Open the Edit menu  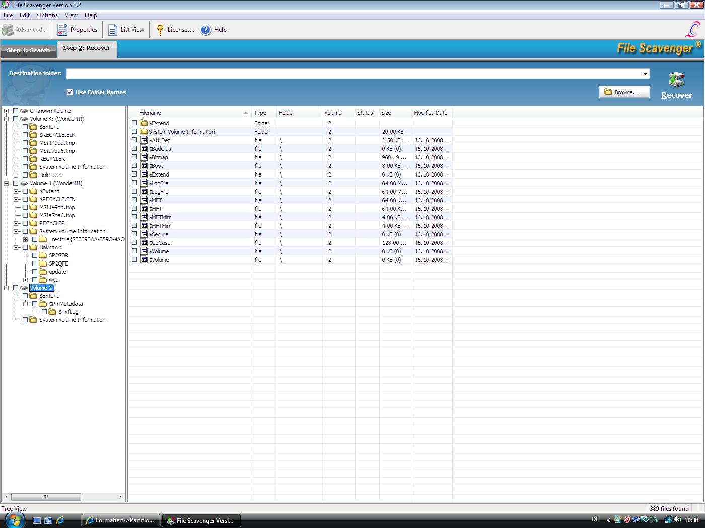point(25,15)
